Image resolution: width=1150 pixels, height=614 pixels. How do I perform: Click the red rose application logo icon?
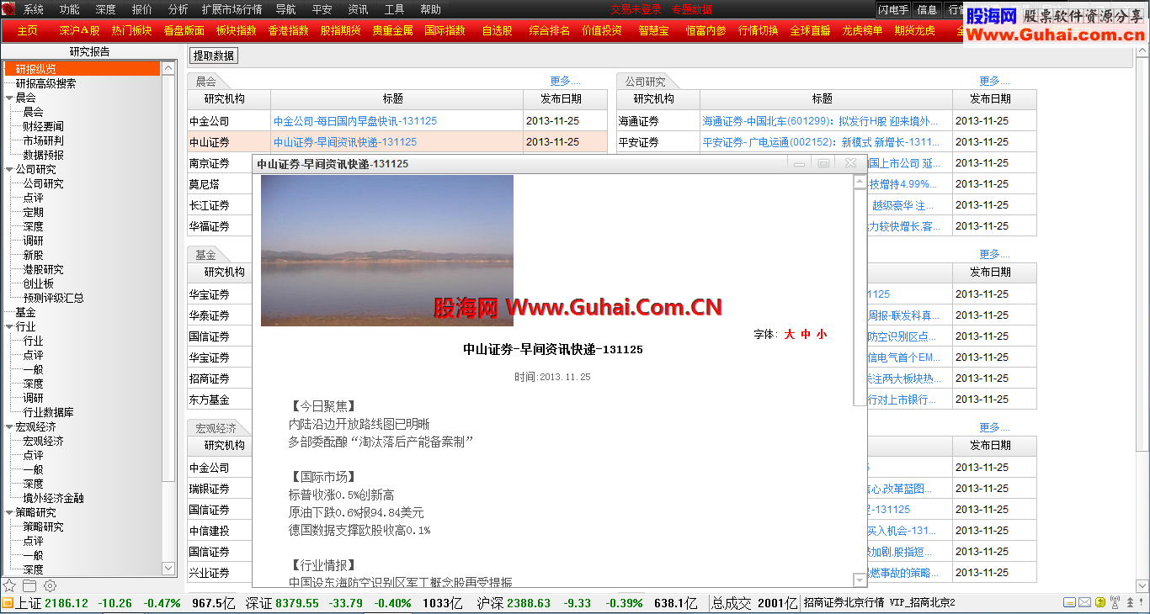(x=8, y=9)
